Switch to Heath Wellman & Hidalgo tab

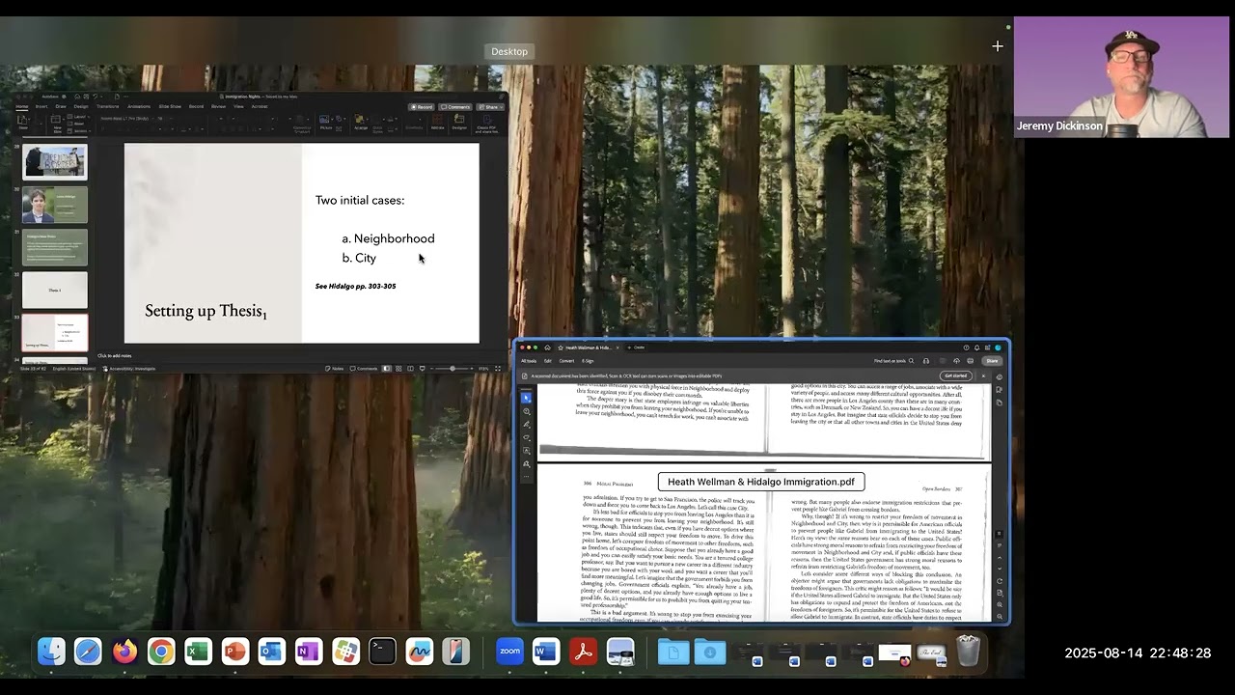tap(589, 347)
